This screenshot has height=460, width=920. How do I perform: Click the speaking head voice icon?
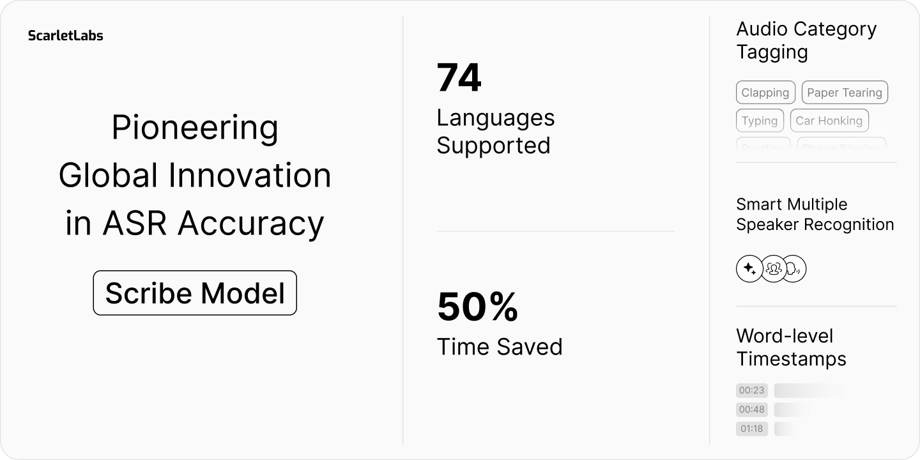coord(794,269)
